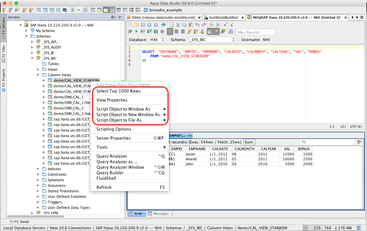Open the UTF-8 encoding selector
The image size is (367, 231).
[356, 127]
